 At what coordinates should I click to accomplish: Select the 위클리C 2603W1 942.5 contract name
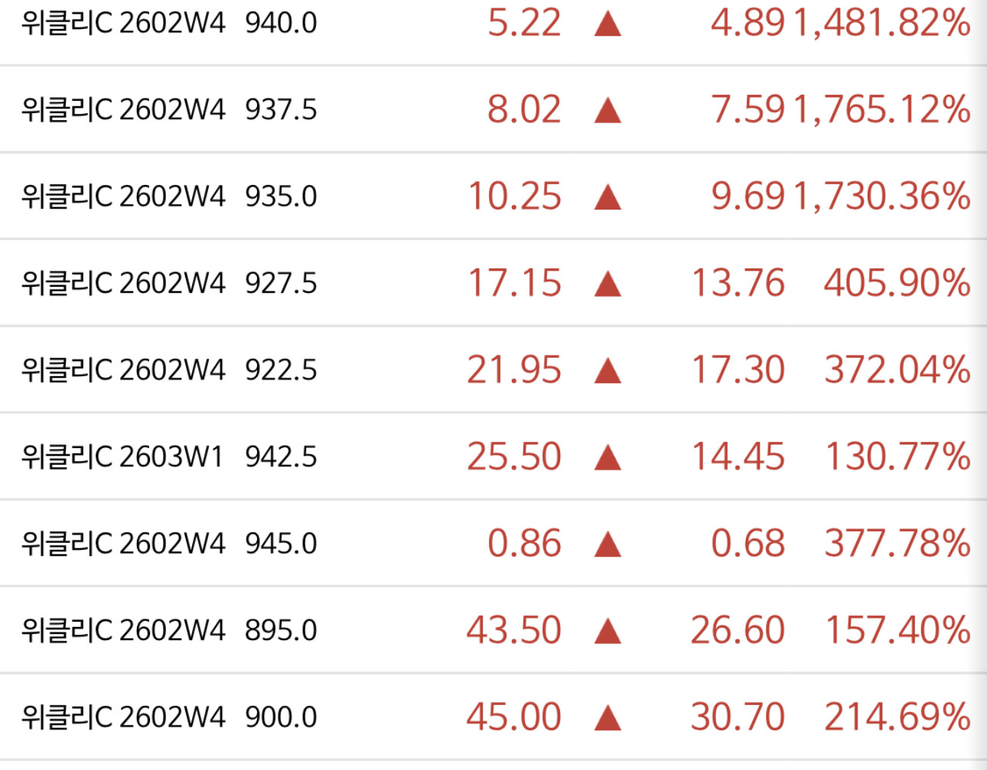click(168, 456)
